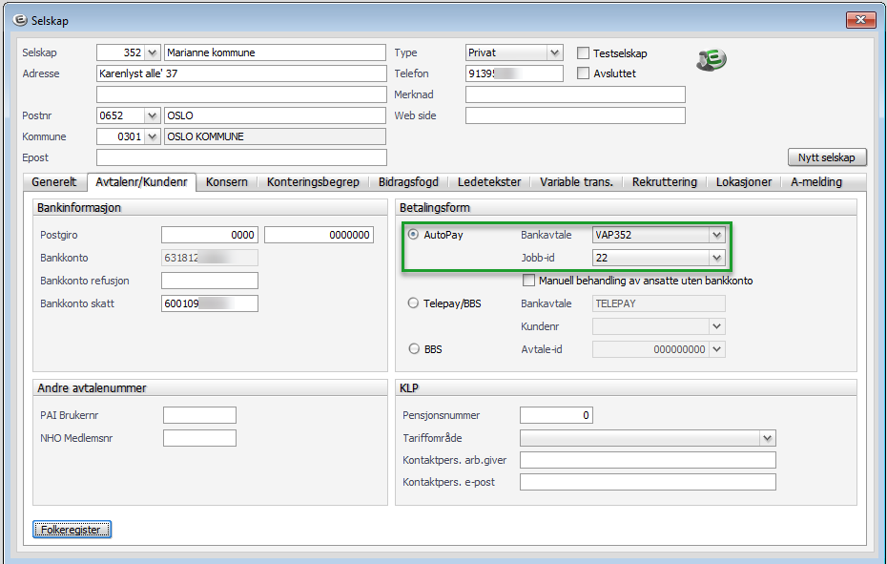Choose the Telepay/BBS payment option

click(x=414, y=303)
